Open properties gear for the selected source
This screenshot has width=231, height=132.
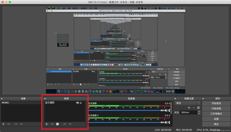[x=57, y=124]
